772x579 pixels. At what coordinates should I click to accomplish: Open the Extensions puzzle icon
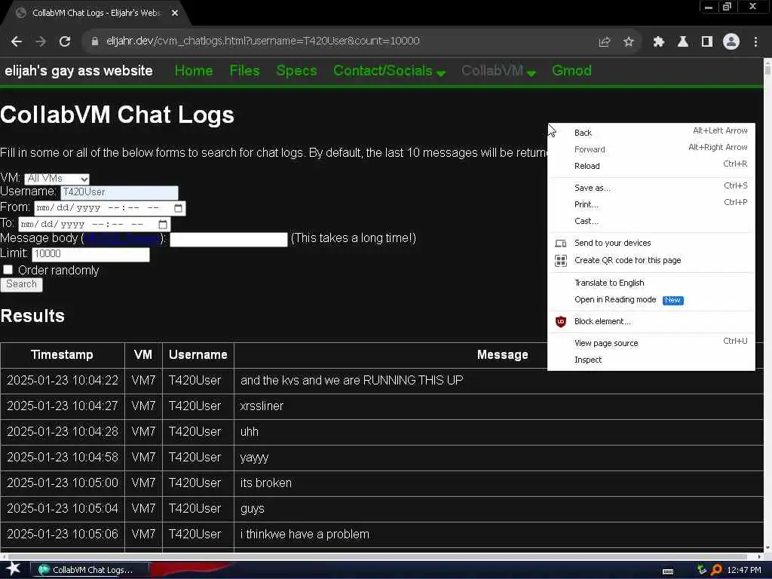click(x=658, y=42)
